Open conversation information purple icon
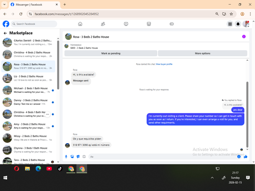 click(x=244, y=37)
